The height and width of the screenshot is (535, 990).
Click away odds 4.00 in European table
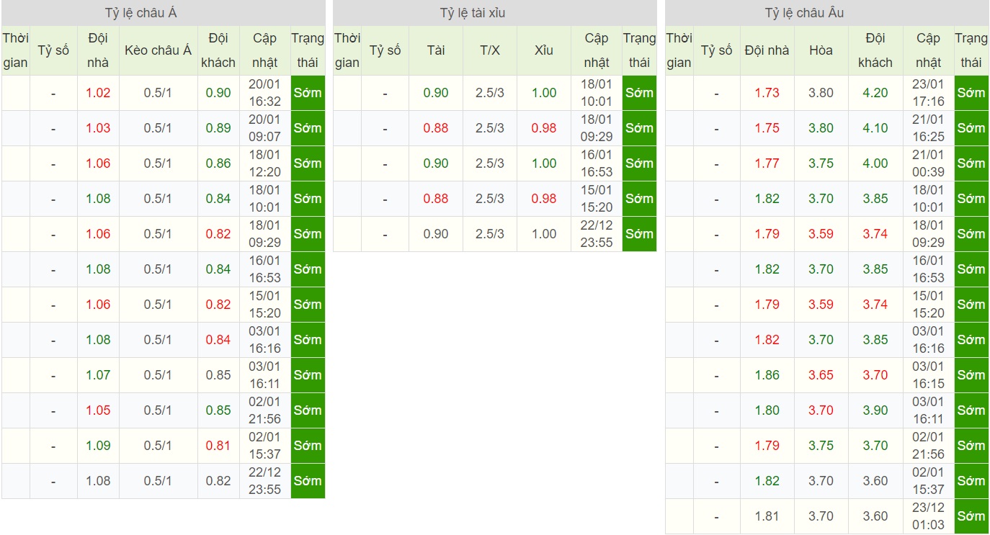tap(875, 163)
